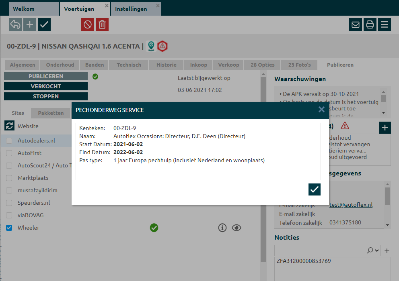The width and height of the screenshot is (399, 281).
Task: Open the hamburger menu icon
Action: tap(385, 24)
